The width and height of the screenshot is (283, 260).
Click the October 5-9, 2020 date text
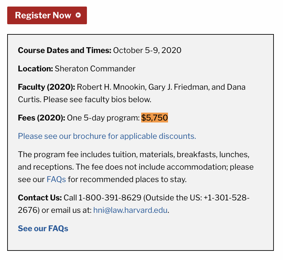tap(147, 50)
